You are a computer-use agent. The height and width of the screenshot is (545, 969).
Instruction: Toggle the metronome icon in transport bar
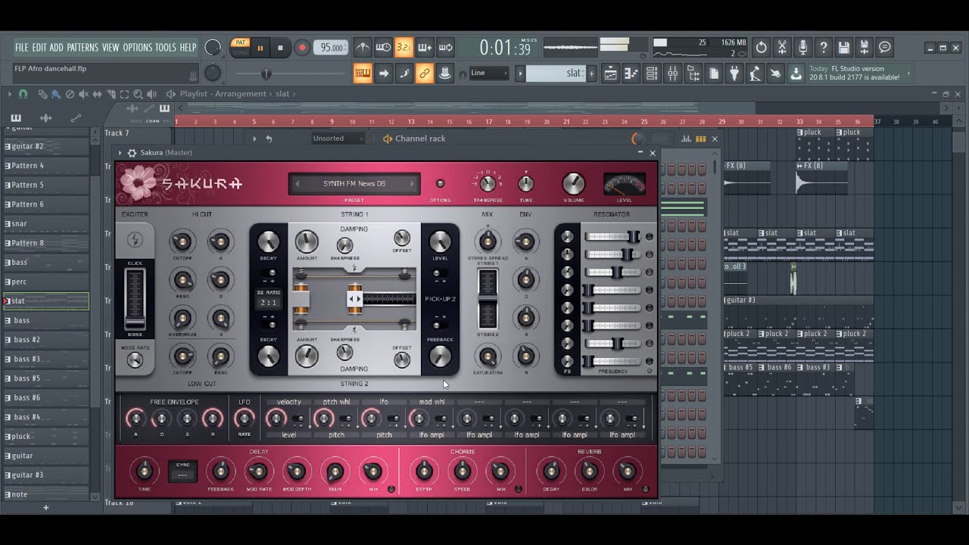click(363, 48)
